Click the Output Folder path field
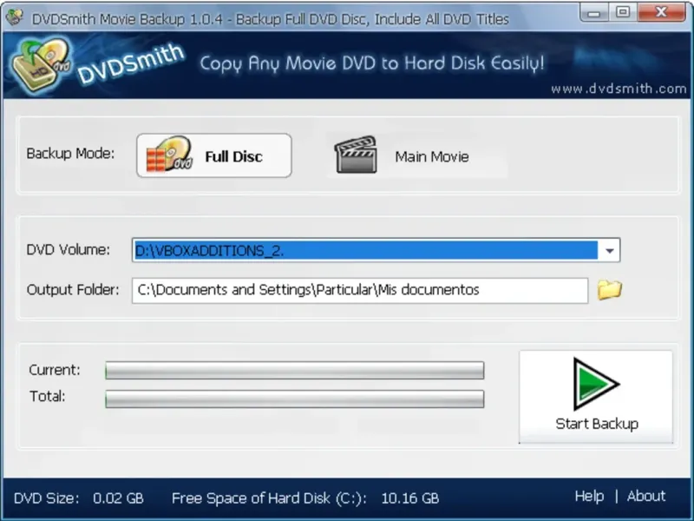 pyautogui.click(x=360, y=290)
